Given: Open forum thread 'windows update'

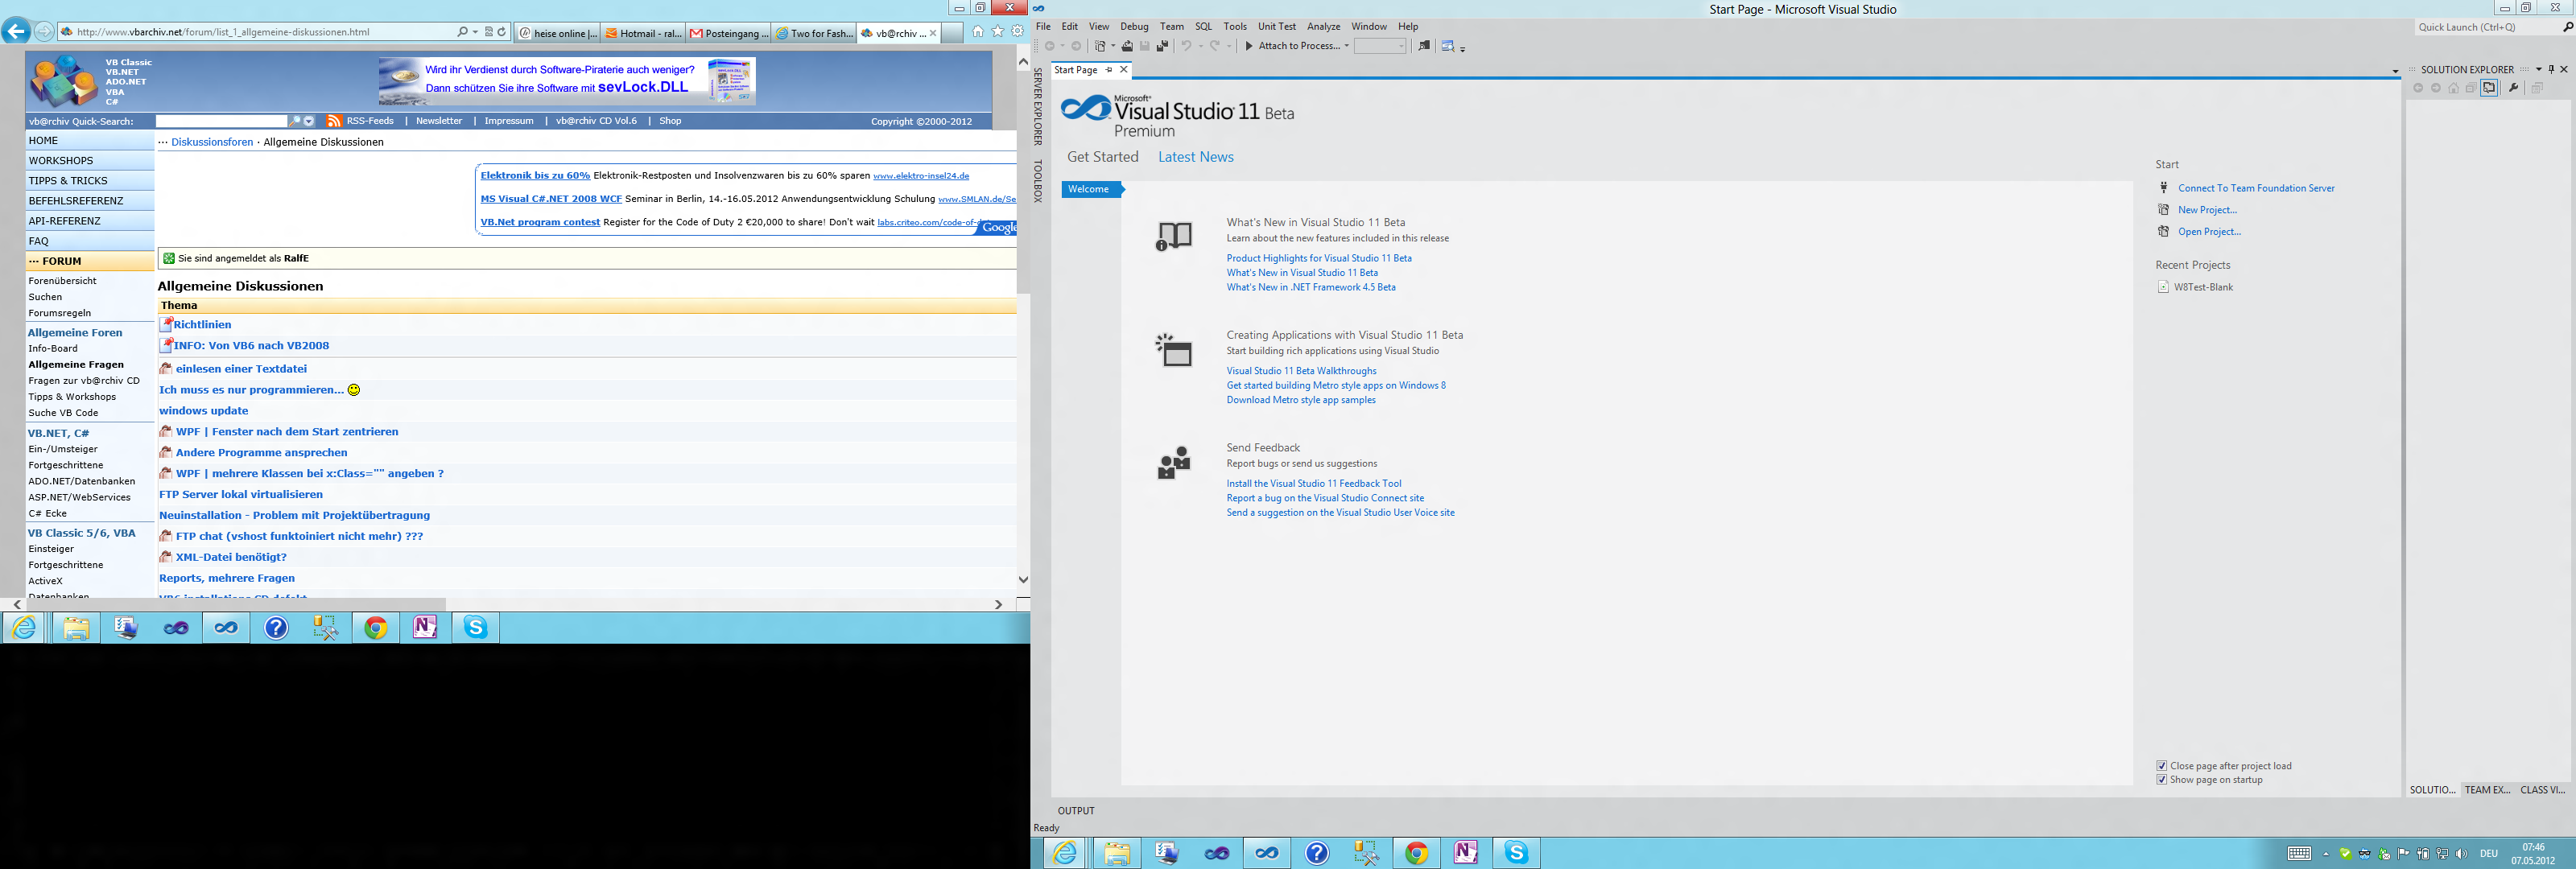Looking at the screenshot, I should [x=204, y=411].
